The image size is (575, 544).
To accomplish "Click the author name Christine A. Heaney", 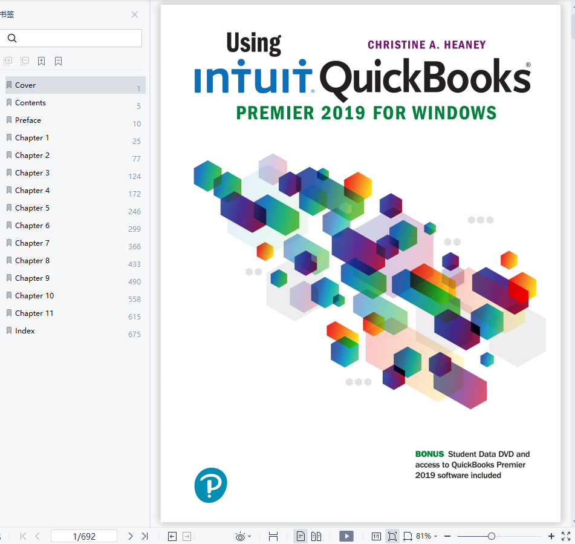I will coord(426,45).
